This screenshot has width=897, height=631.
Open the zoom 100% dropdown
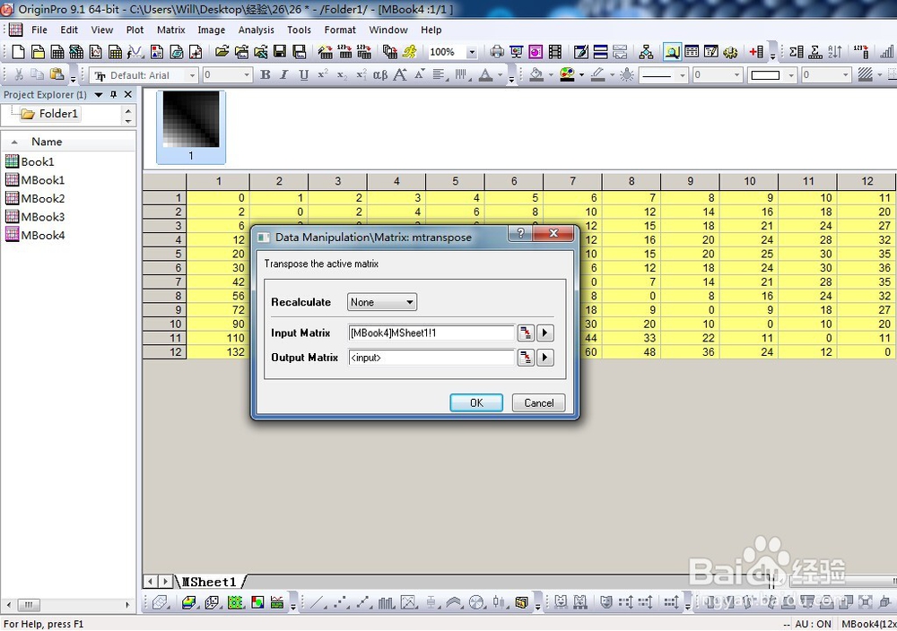tap(472, 52)
